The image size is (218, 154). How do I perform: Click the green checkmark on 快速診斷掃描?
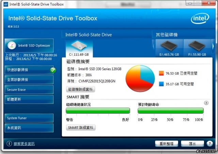pos(53,70)
